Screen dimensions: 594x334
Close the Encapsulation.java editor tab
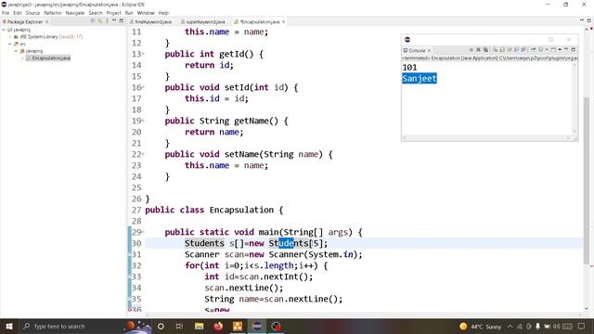(283, 22)
